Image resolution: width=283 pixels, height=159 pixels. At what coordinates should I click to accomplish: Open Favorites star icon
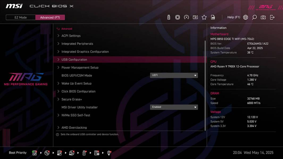click(204, 17)
